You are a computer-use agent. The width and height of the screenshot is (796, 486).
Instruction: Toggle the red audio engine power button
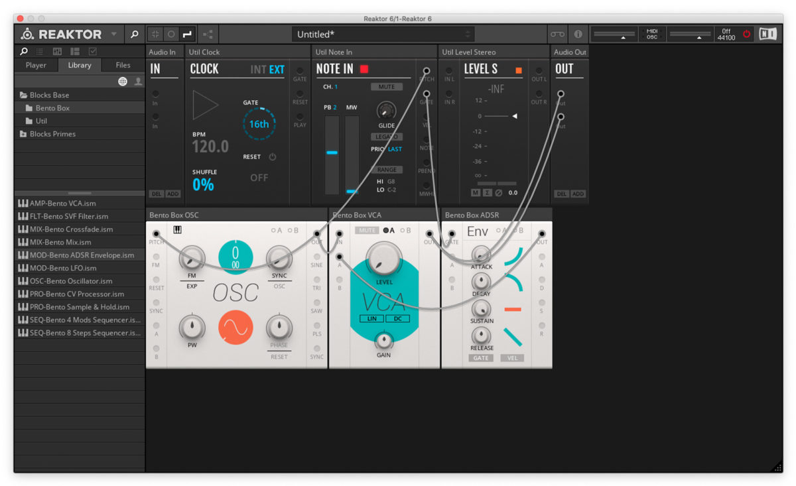[x=747, y=34]
